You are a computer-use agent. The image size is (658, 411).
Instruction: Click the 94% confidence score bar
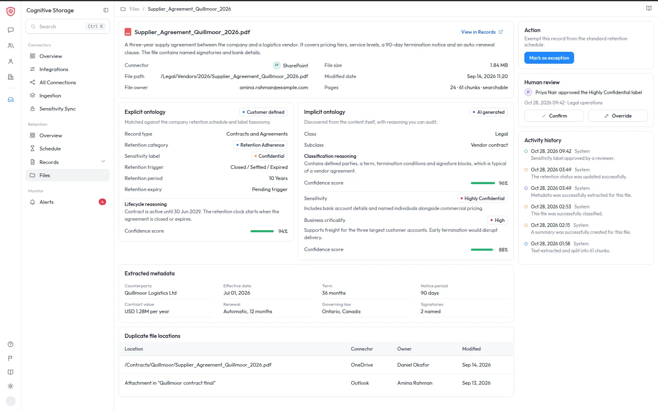click(262, 231)
